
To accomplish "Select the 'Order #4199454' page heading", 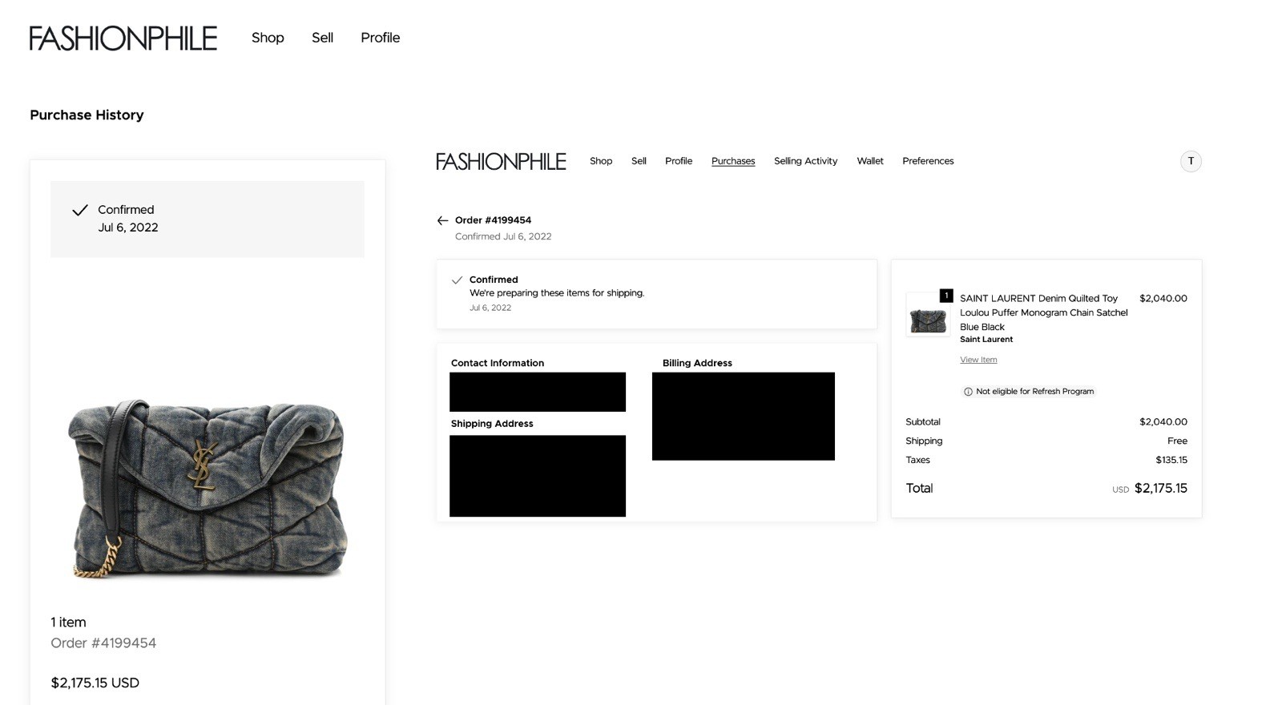I will (x=493, y=220).
